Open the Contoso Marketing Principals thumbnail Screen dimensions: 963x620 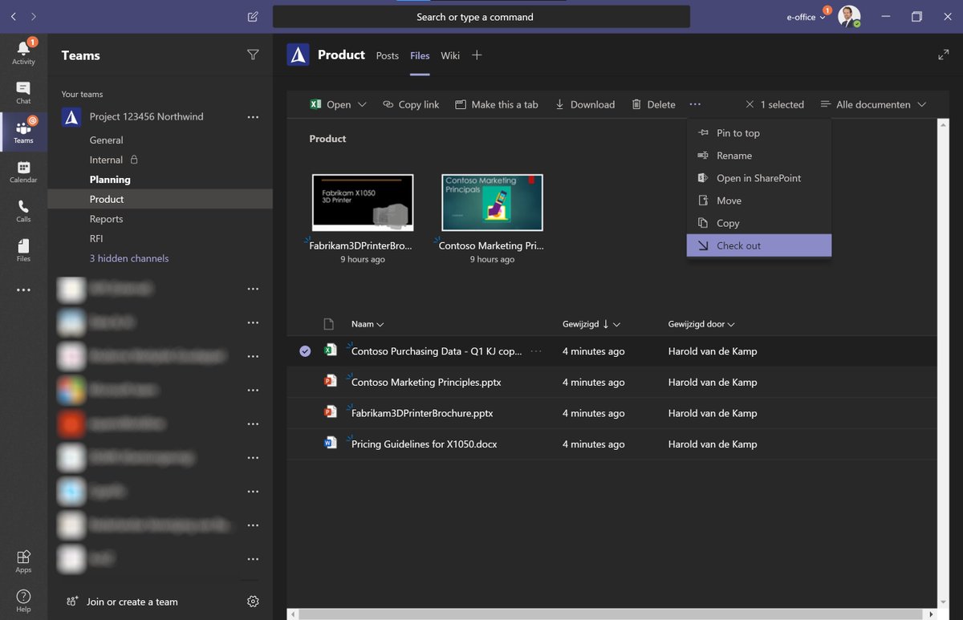pyautogui.click(x=492, y=202)
